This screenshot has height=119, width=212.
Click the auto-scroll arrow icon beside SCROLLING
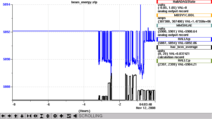click(75, 116)
